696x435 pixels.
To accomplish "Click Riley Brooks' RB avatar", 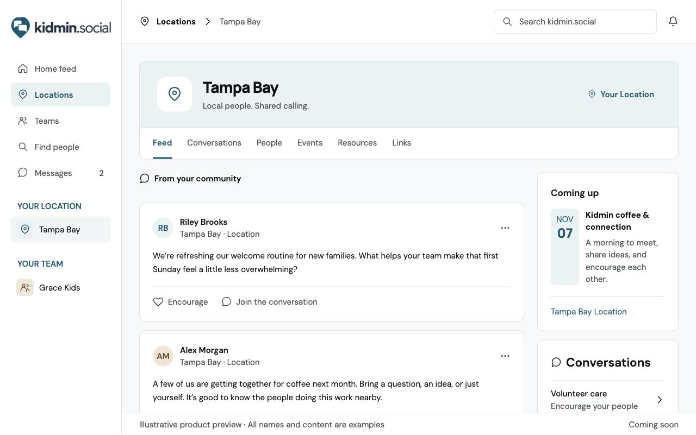I will coord(163,228).
